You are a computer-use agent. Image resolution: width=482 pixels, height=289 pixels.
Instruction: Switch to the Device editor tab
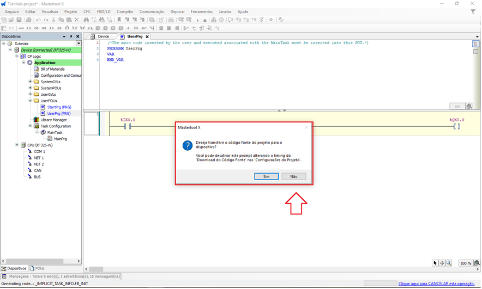click(x=103, y=36)
